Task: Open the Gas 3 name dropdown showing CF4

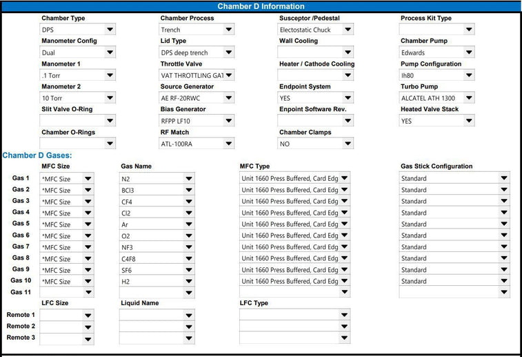Action: (x=157, y=202)
